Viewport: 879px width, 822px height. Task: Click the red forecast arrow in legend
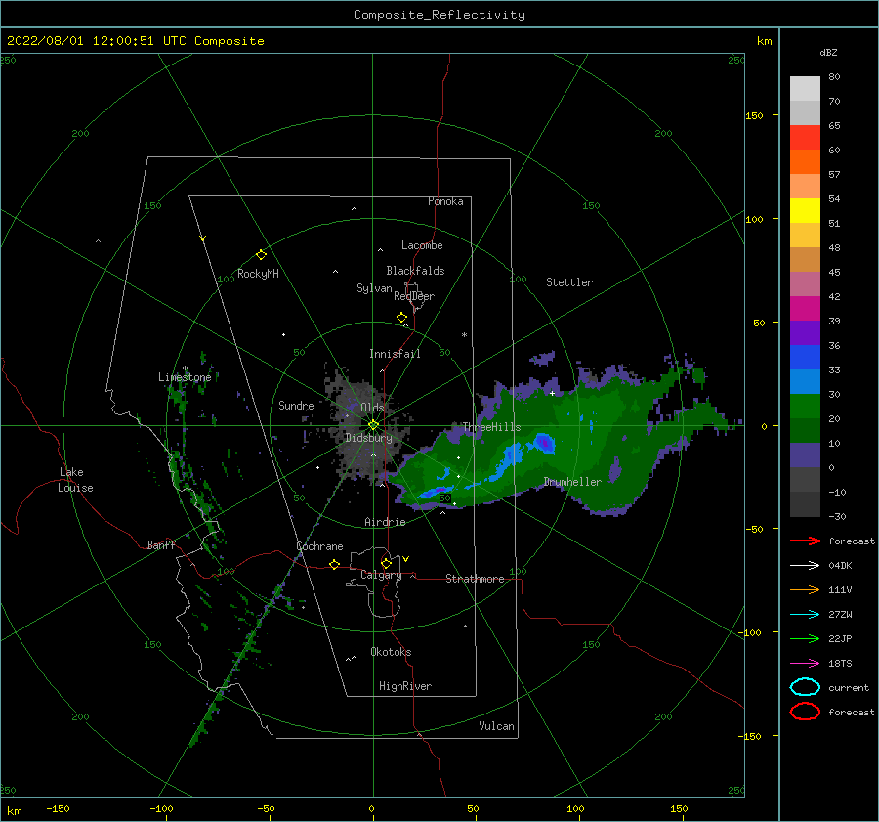(x=805, y=541)
